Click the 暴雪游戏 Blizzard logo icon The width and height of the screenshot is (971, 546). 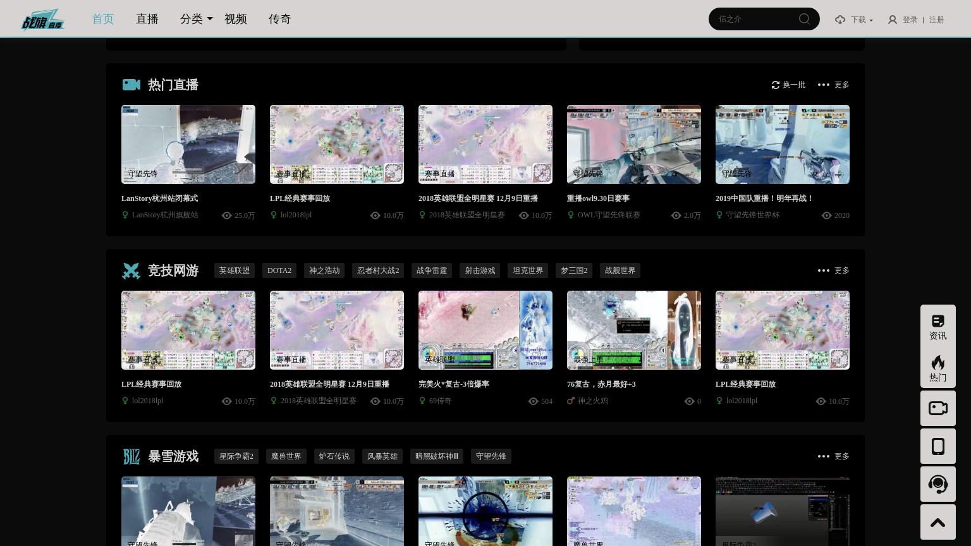click(131, 456)
